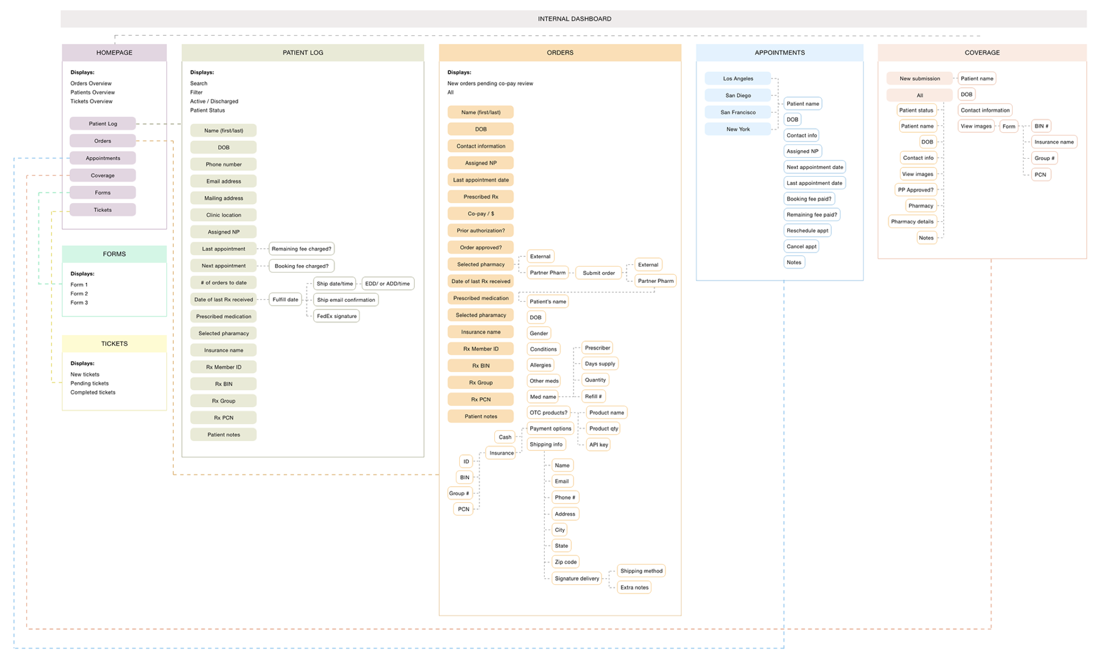Click the Fulfill date node
Viewport: 1109px width, 672px height.
pos(285,300)
